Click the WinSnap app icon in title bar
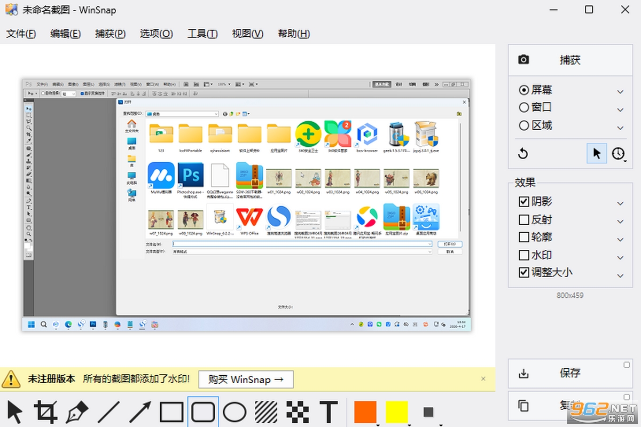641x427 pixels. [x=12, y=10]
